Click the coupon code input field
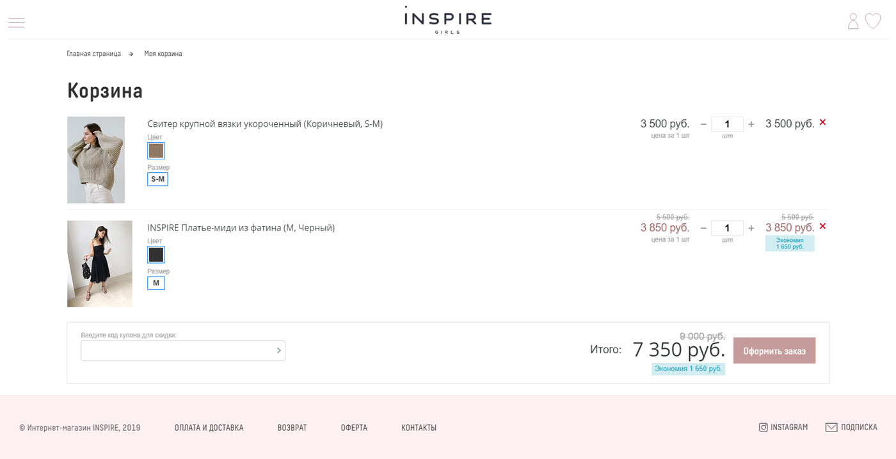Screen dimensions: 896x459 tap(183, 350)
